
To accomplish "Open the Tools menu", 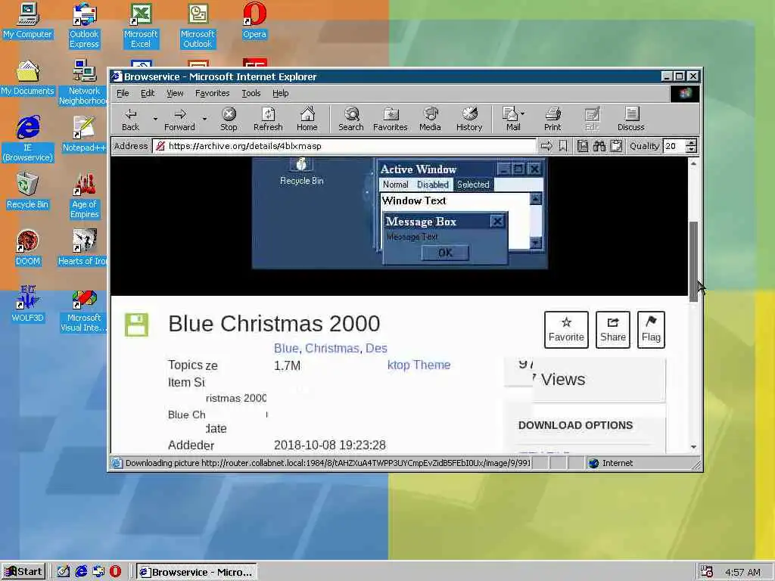I will pyautogui.click(x=251, y=93).
